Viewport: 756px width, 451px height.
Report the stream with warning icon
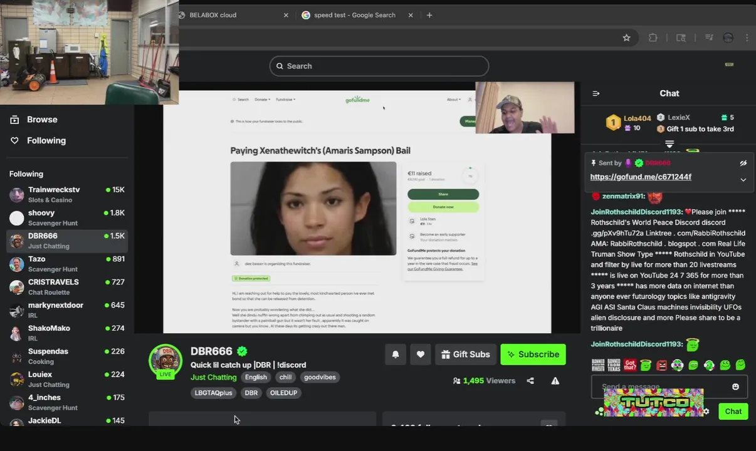click(x=555, y=381)
